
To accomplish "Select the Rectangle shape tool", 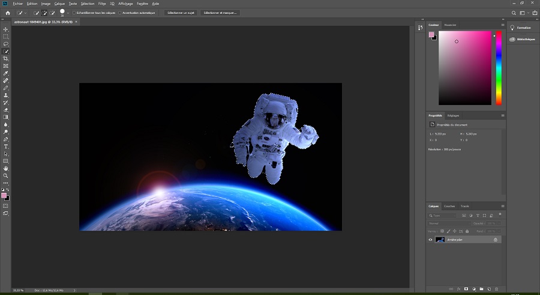I will point(5,161).
